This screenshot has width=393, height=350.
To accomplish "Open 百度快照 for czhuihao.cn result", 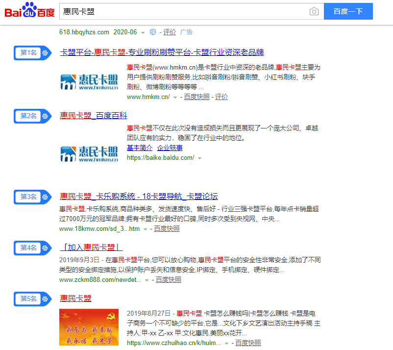I will click(248, 343).
